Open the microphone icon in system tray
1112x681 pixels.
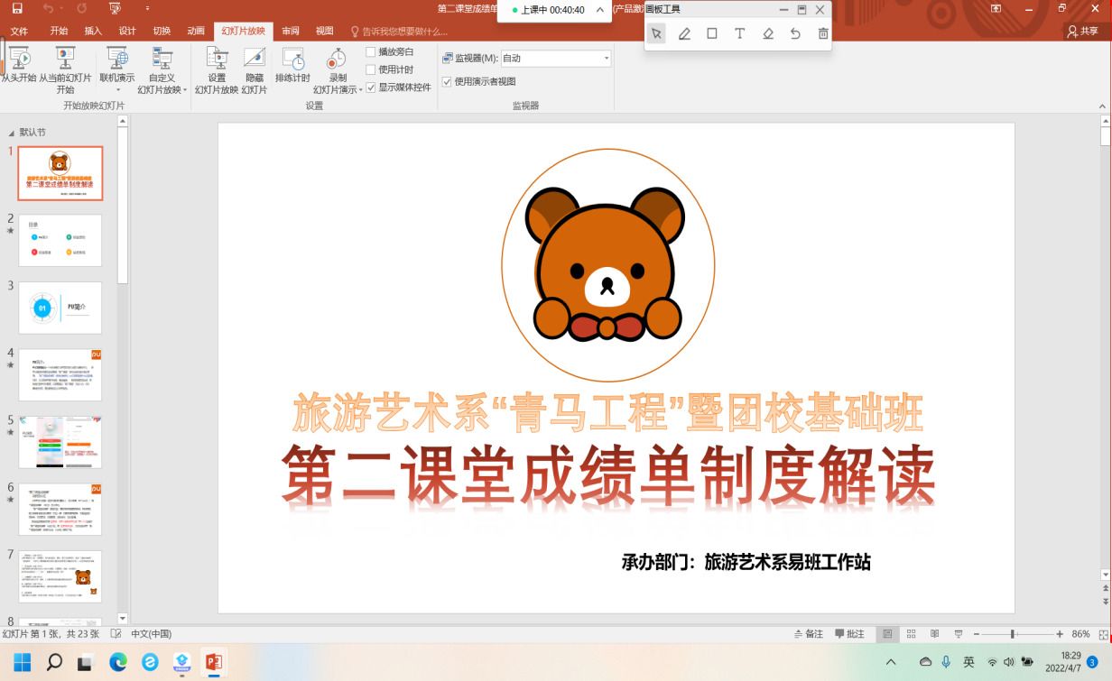[947, 662]
